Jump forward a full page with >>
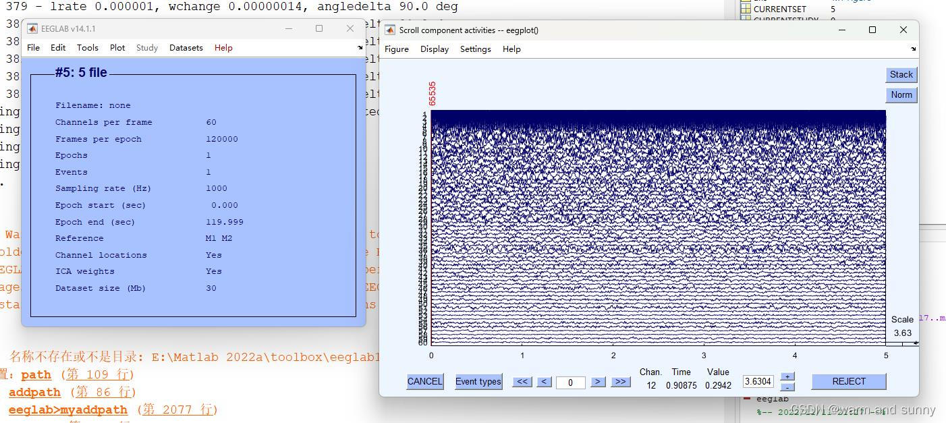This screenshot has width=946, height=423. coord(620,382)
